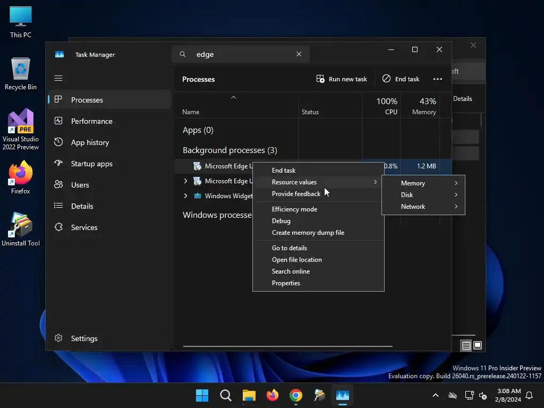This screenshot has height=408, width=544.
Task: Click End task in the toolbar
Action: (401, 79)
